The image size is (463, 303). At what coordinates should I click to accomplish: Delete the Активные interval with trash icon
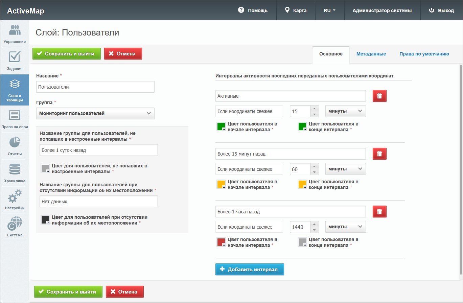(379, 96)
